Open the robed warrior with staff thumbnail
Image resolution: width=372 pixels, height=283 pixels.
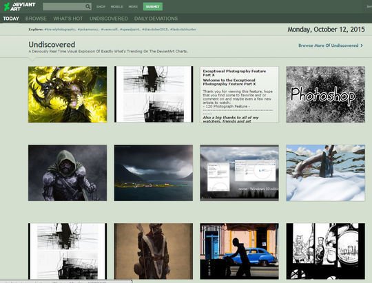coord(154,251)
